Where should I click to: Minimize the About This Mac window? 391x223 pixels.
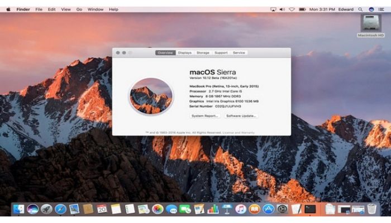pyautogui.click(x=124, y=53)
